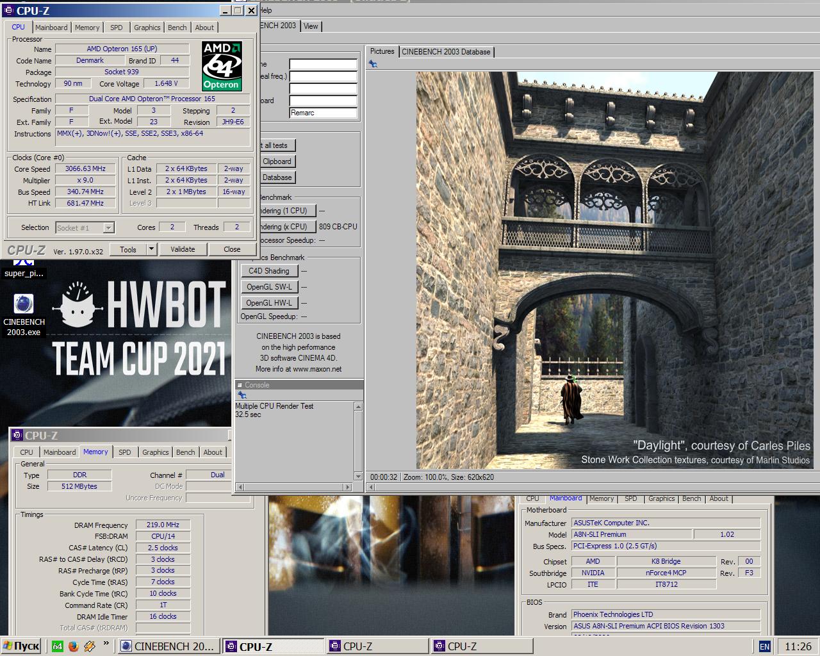Viewport: 820px width, 656px height.
Task: Click the Close button in the CPU-Z CPU window
Action: (232, 249)
